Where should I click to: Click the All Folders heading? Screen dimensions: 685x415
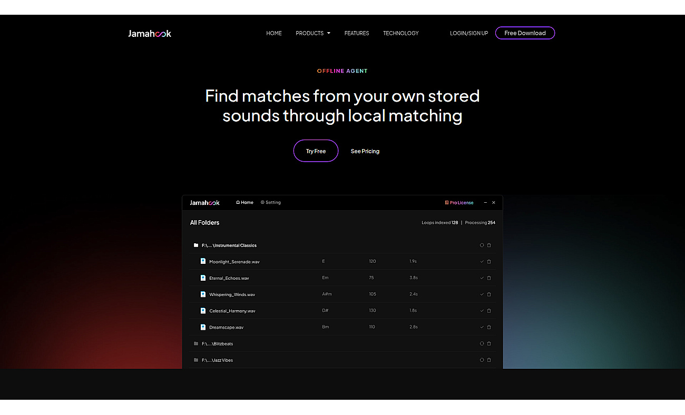pyautogui.click(x=204, y=223)
